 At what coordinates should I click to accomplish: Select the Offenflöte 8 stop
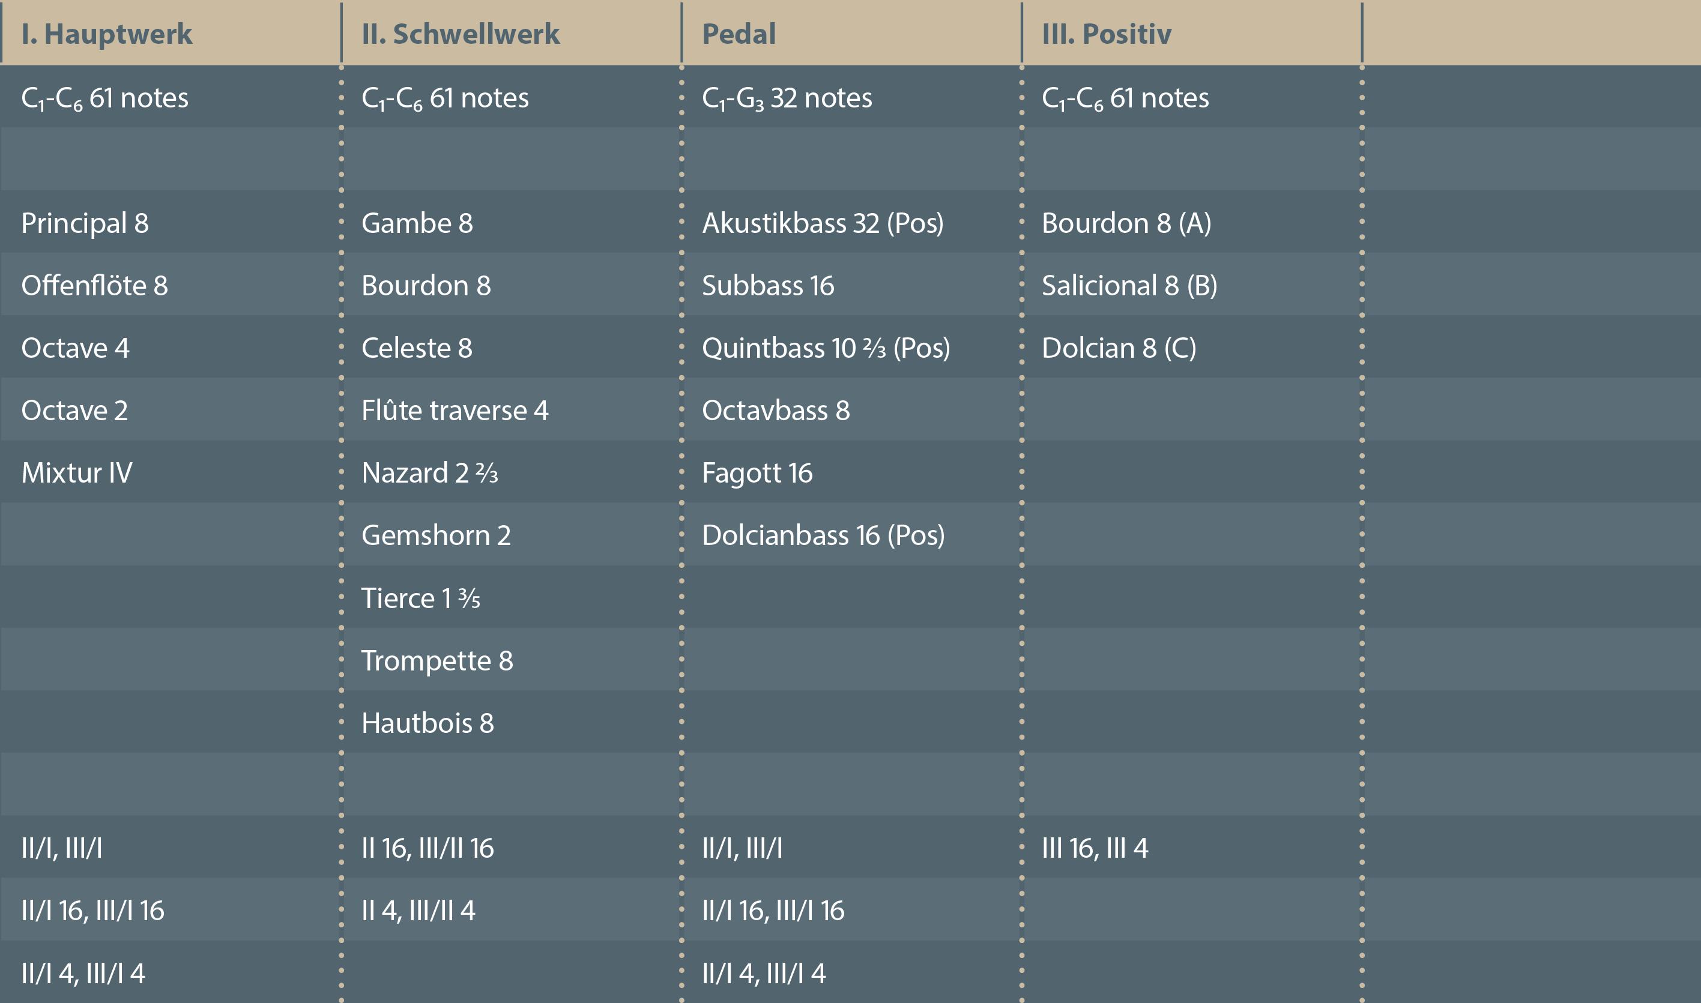[x=95, y=285]
